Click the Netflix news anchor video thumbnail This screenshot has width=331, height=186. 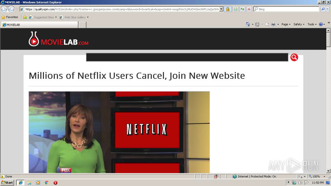pyautogui.click(x=119, y=132)
